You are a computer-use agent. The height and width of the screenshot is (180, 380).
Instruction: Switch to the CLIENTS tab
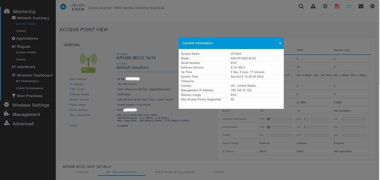(82, 172)
